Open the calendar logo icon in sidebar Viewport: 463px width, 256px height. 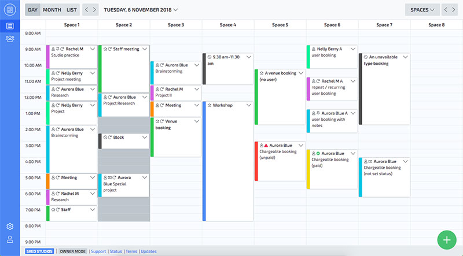(10, 9)
